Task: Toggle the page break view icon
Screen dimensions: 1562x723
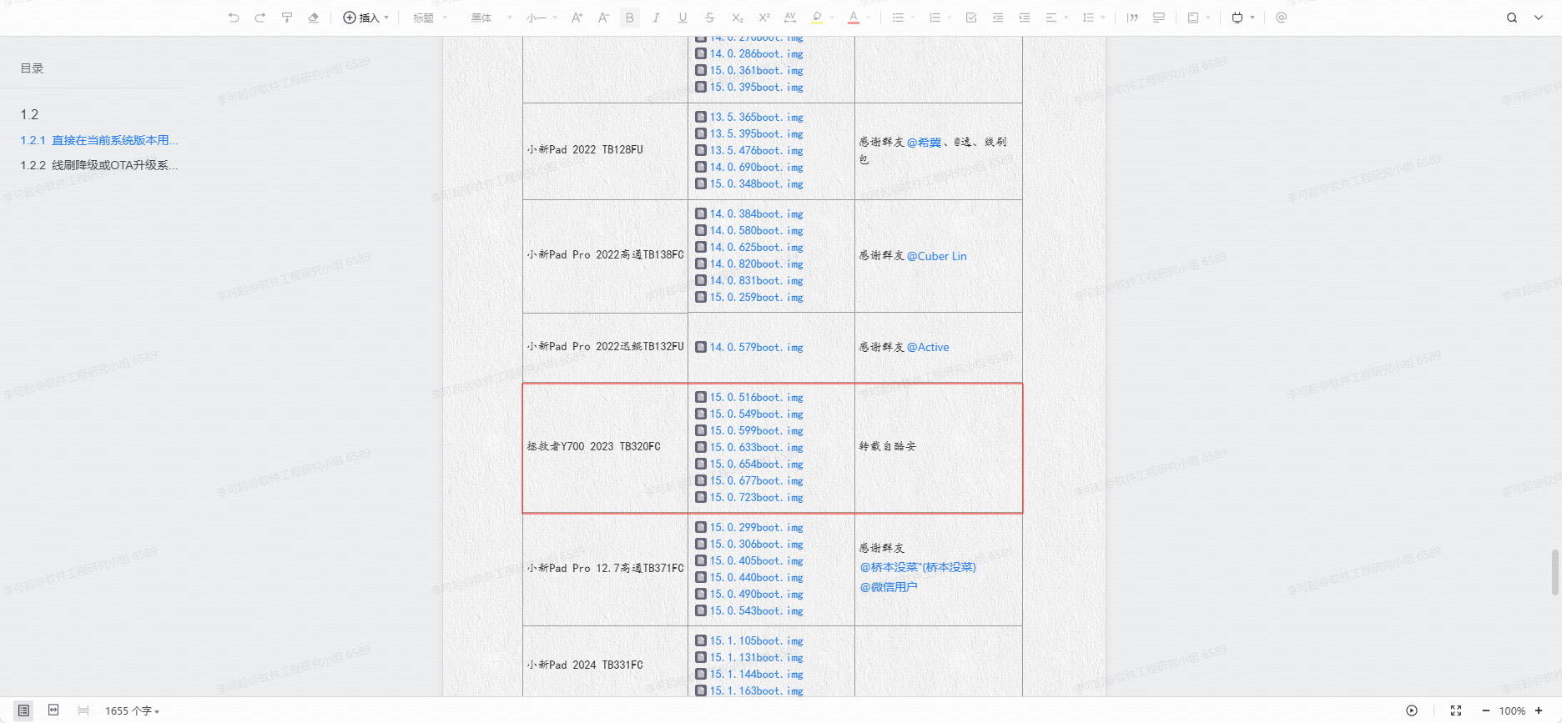Action: (83, 710)
